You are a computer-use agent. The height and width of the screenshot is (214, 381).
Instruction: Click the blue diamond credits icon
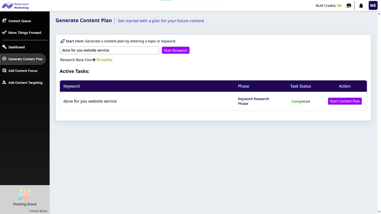point(94,60)
